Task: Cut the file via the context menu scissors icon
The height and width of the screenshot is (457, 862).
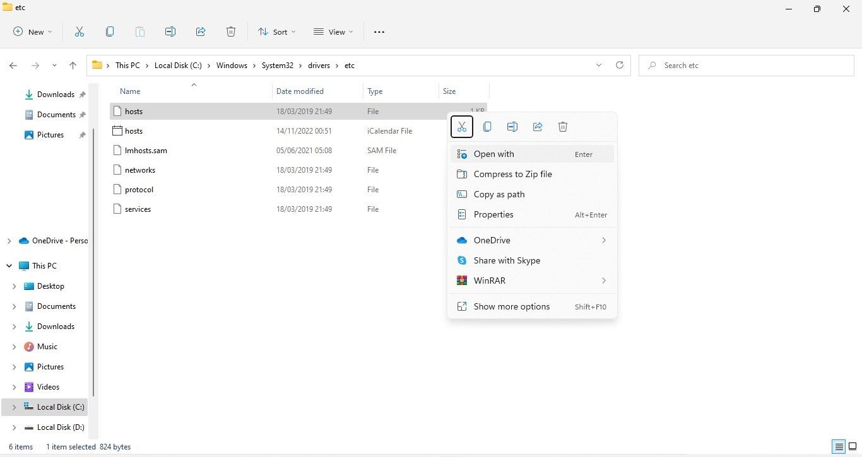Action: tap(462, 127)
